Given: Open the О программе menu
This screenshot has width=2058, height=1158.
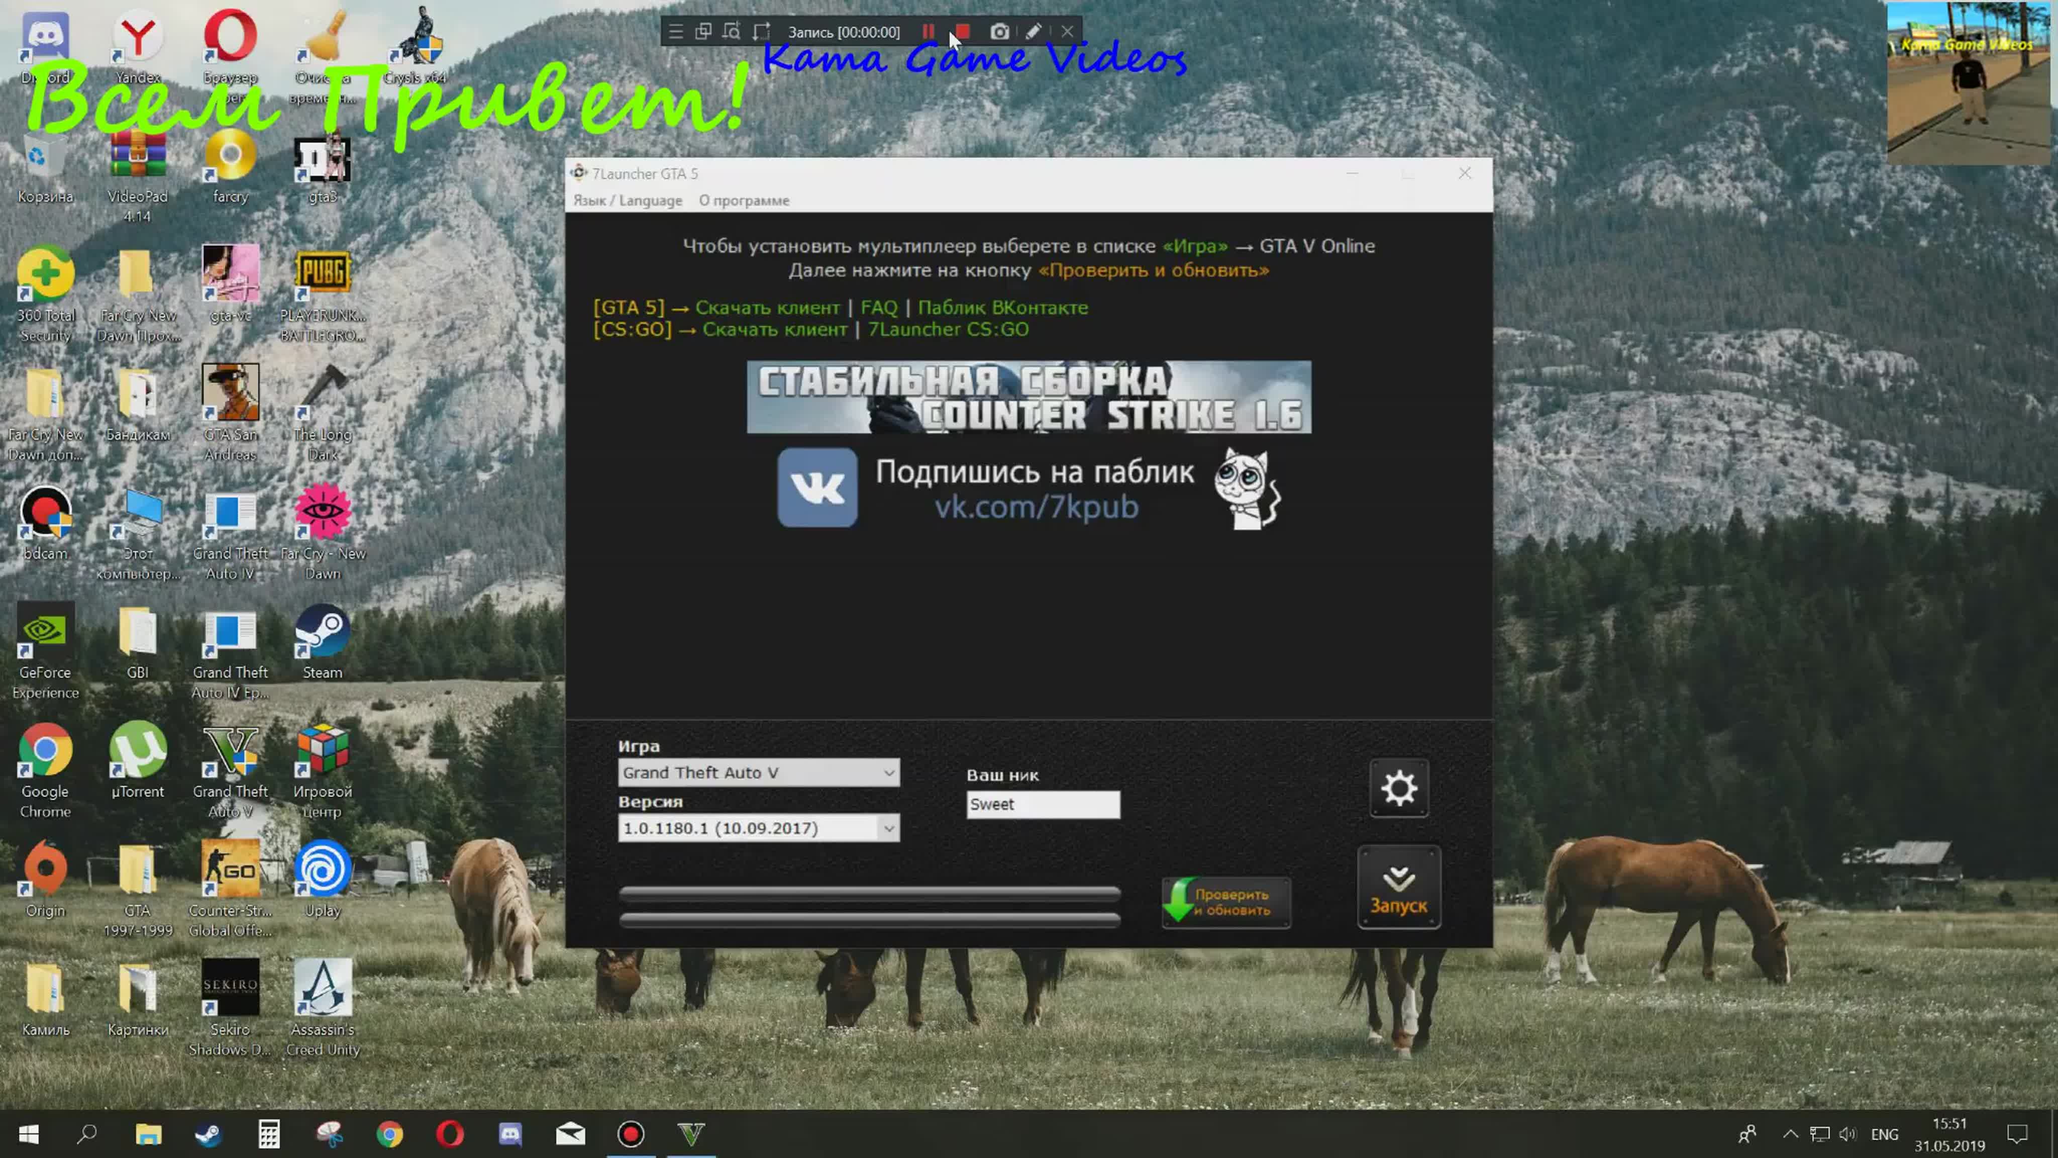Looking at the screenshot, I should point(744,201).
